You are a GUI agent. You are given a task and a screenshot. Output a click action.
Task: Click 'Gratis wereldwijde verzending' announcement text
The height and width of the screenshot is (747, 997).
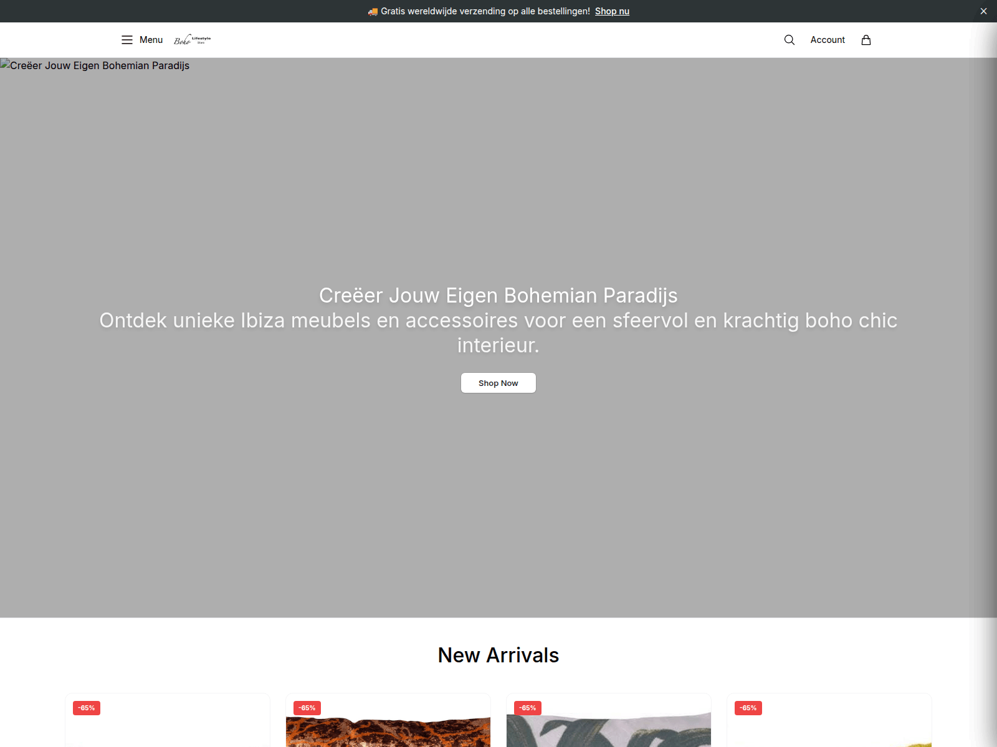[x=485, y=11]
